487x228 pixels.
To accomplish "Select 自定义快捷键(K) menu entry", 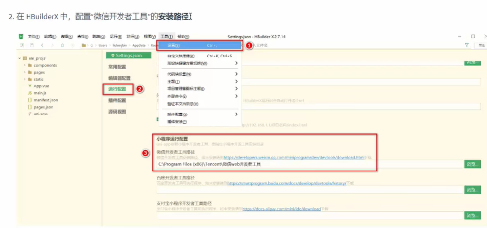I will 199,56.
